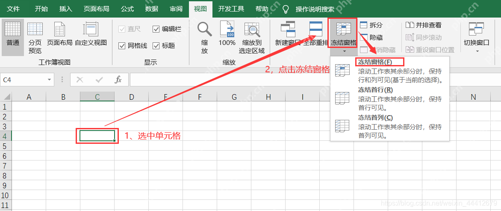
Task: Select column A header
Action: pyautogui.click(x=29, y=97)
